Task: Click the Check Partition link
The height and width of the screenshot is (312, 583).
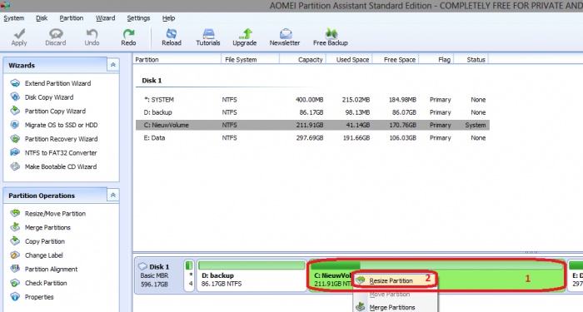Action: pos(46,283)
